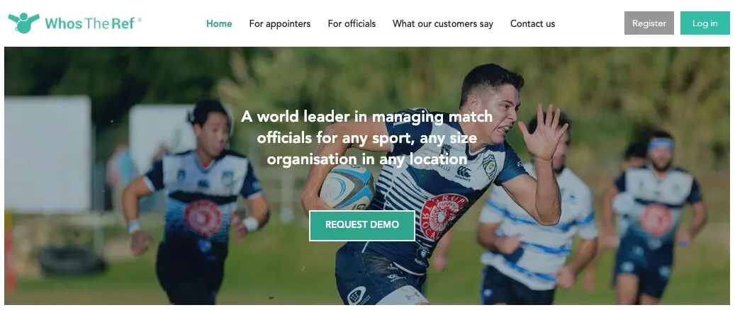Click the registered trademark symbol beside the logo

coord(140,20)
